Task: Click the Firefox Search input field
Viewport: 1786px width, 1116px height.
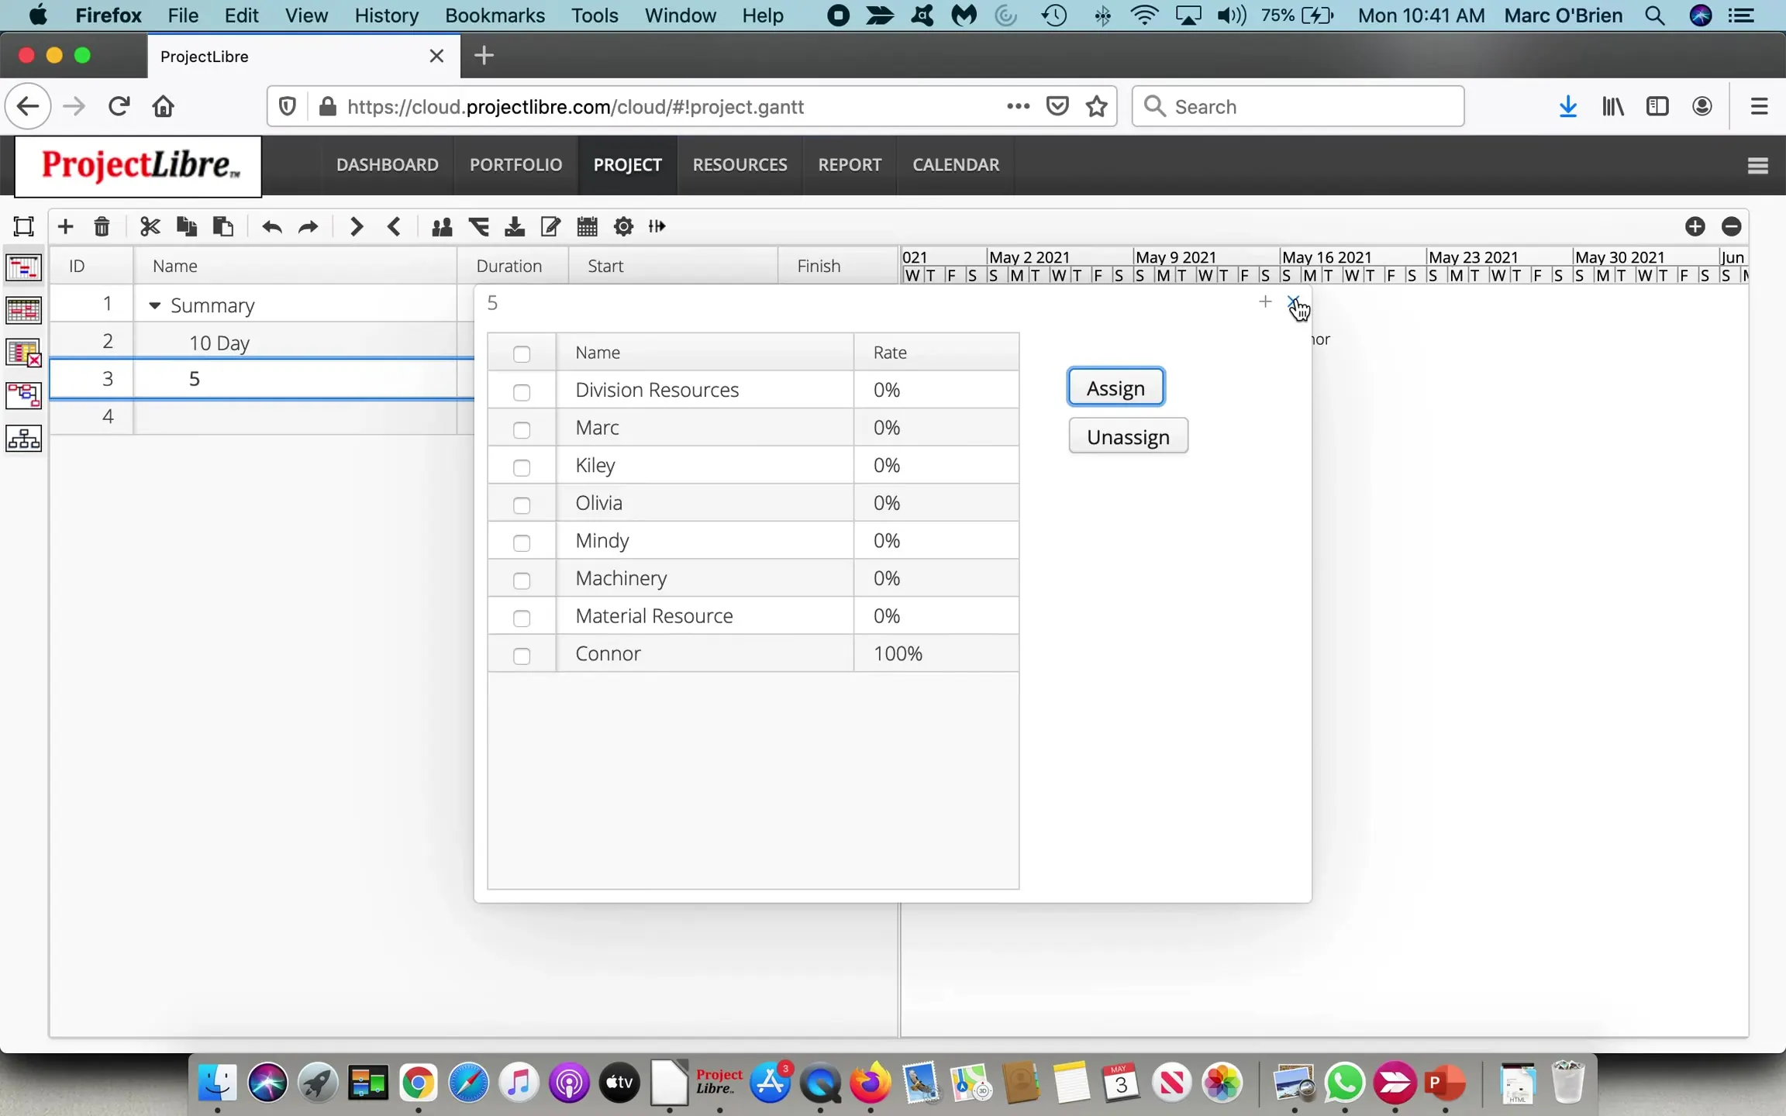Action: [x=1298, y=106]
